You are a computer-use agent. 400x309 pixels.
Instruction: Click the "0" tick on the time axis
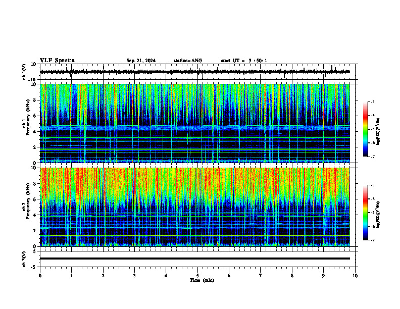[40, 276]
